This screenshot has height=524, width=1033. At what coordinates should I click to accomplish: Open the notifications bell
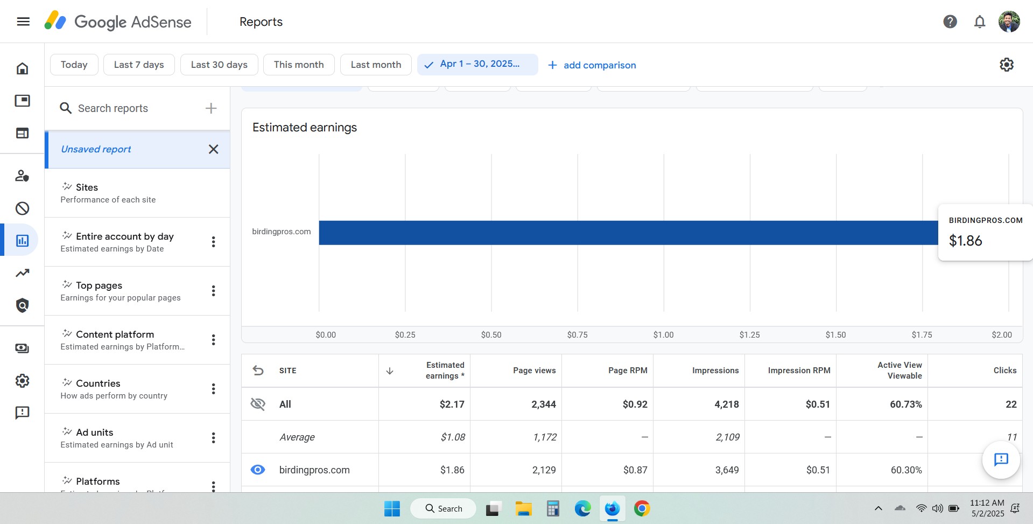(980, 22)
